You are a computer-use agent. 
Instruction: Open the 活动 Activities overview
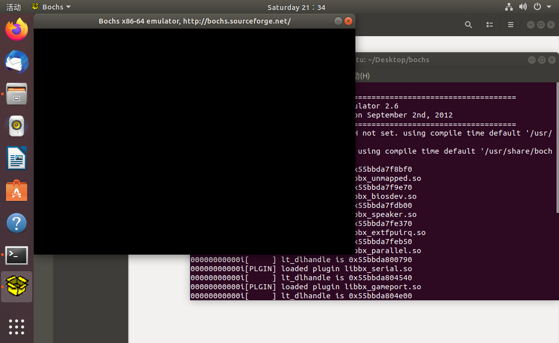tap(13, 7)
